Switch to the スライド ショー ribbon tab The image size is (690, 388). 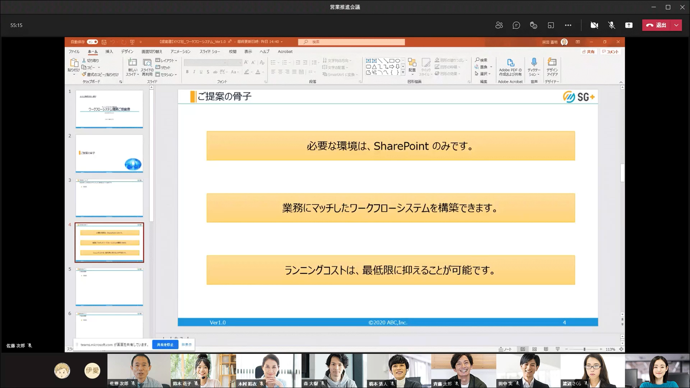[210, 52]
